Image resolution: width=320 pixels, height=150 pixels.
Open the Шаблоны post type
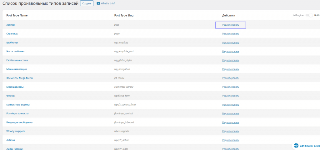coord(12,43)
